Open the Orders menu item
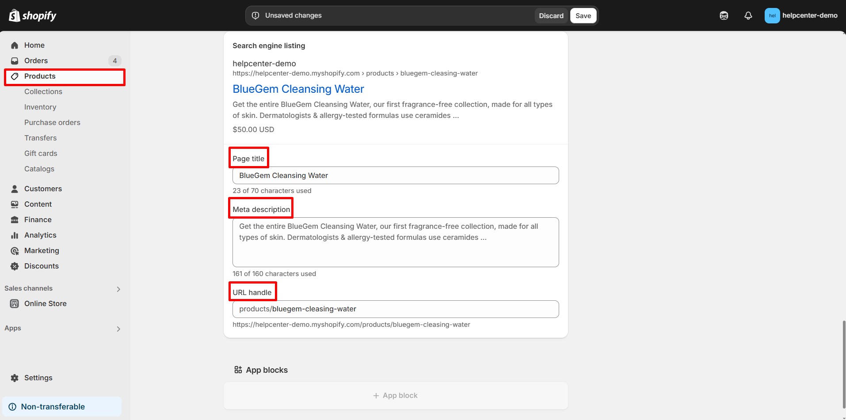 36,61
